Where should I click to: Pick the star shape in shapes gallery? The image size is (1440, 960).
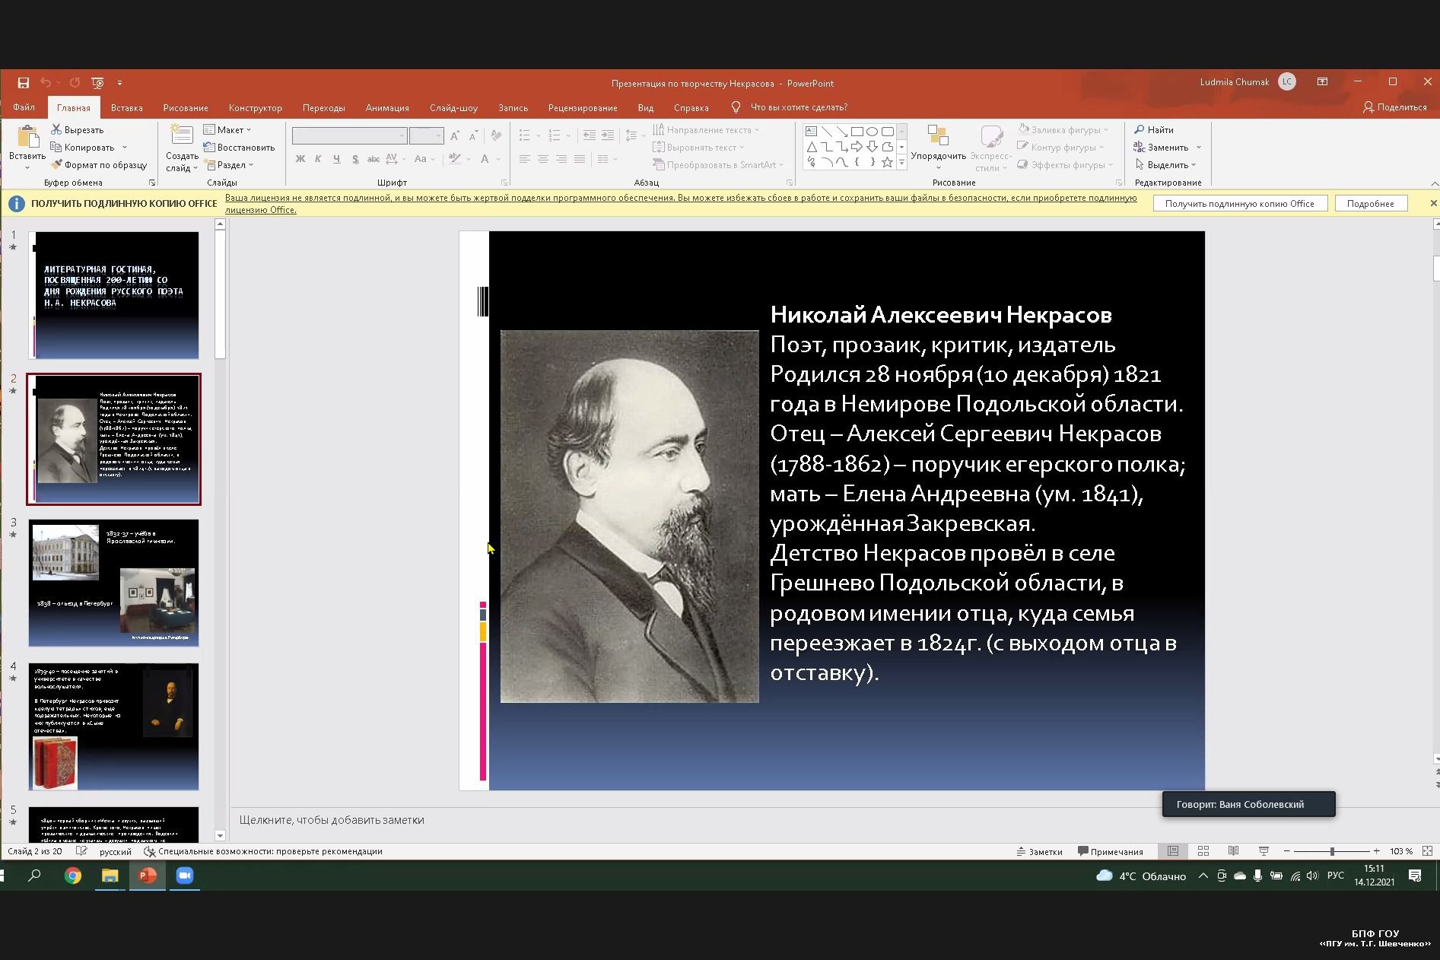pyautogui.click(x=887, y=162)
